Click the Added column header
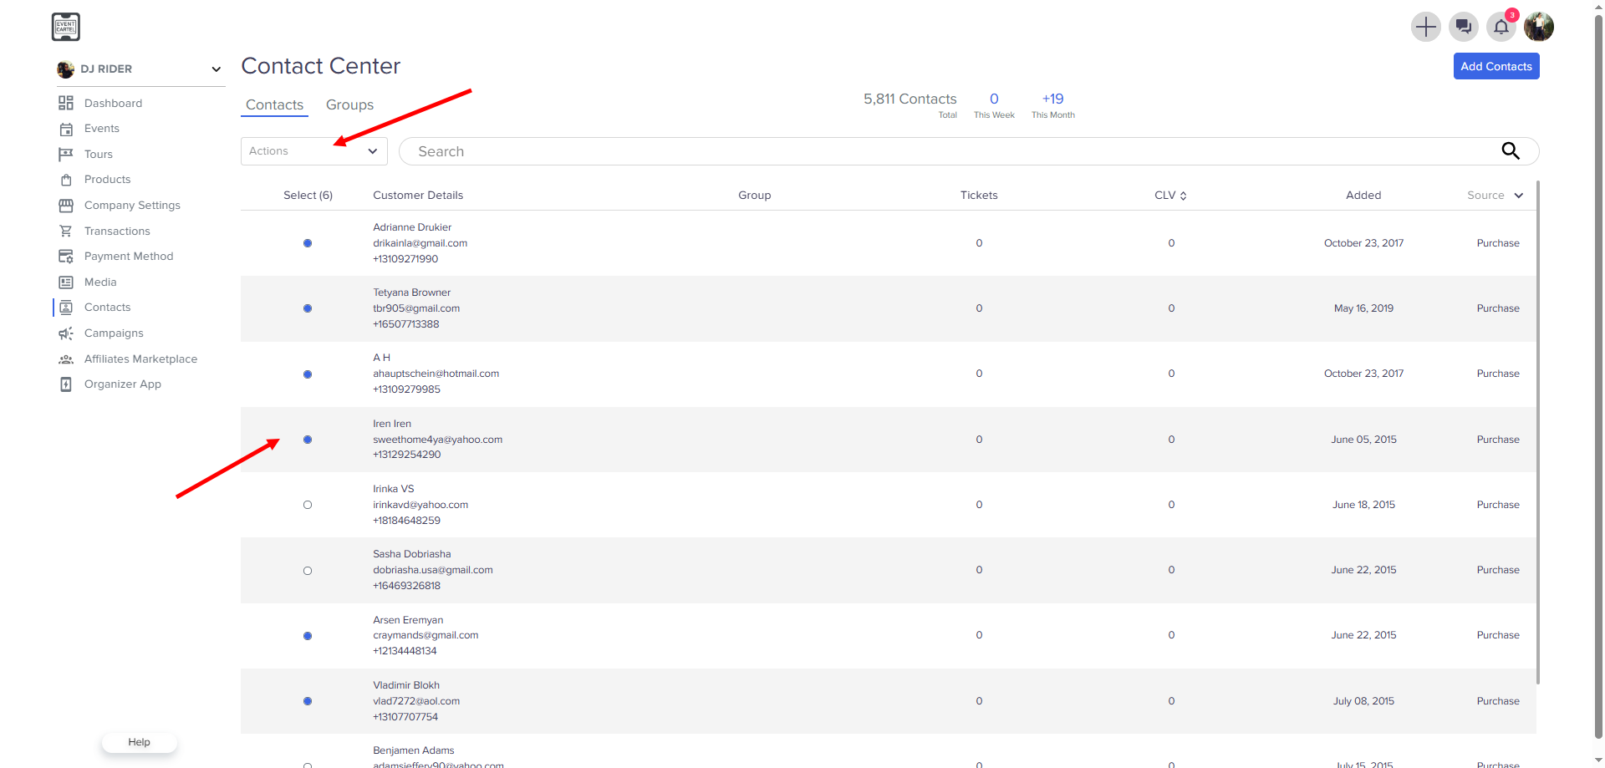Screen dimensions: 1605x768 (1363, 196)
